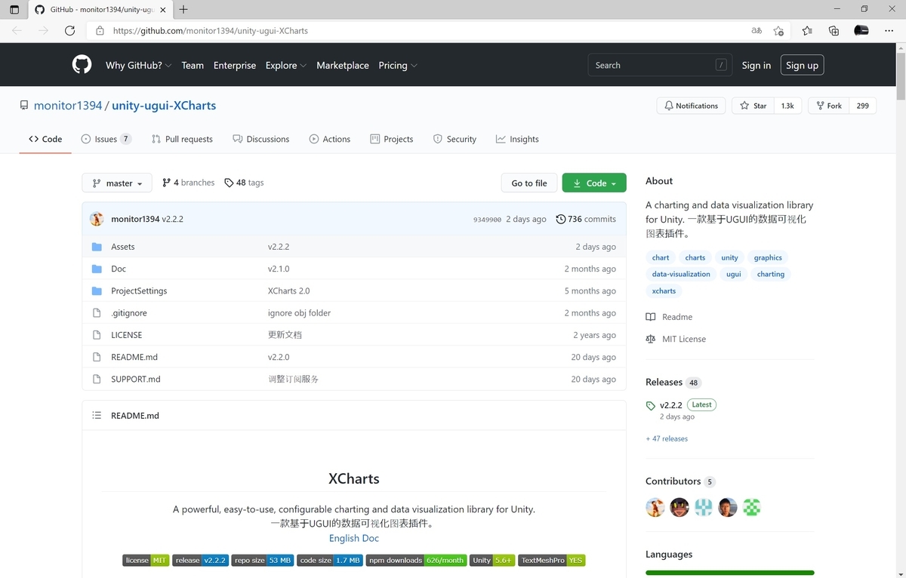Viewport: 906px width, 578px height.
Task: Click the MIT License scale icon
Action: tap(650, 339)
